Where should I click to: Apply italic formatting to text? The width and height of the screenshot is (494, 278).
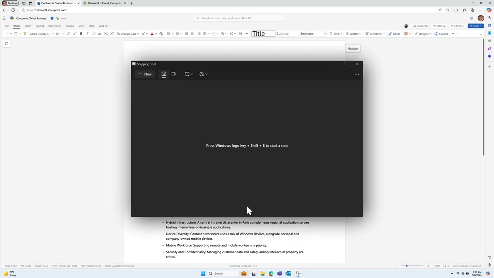click(87, 34)
